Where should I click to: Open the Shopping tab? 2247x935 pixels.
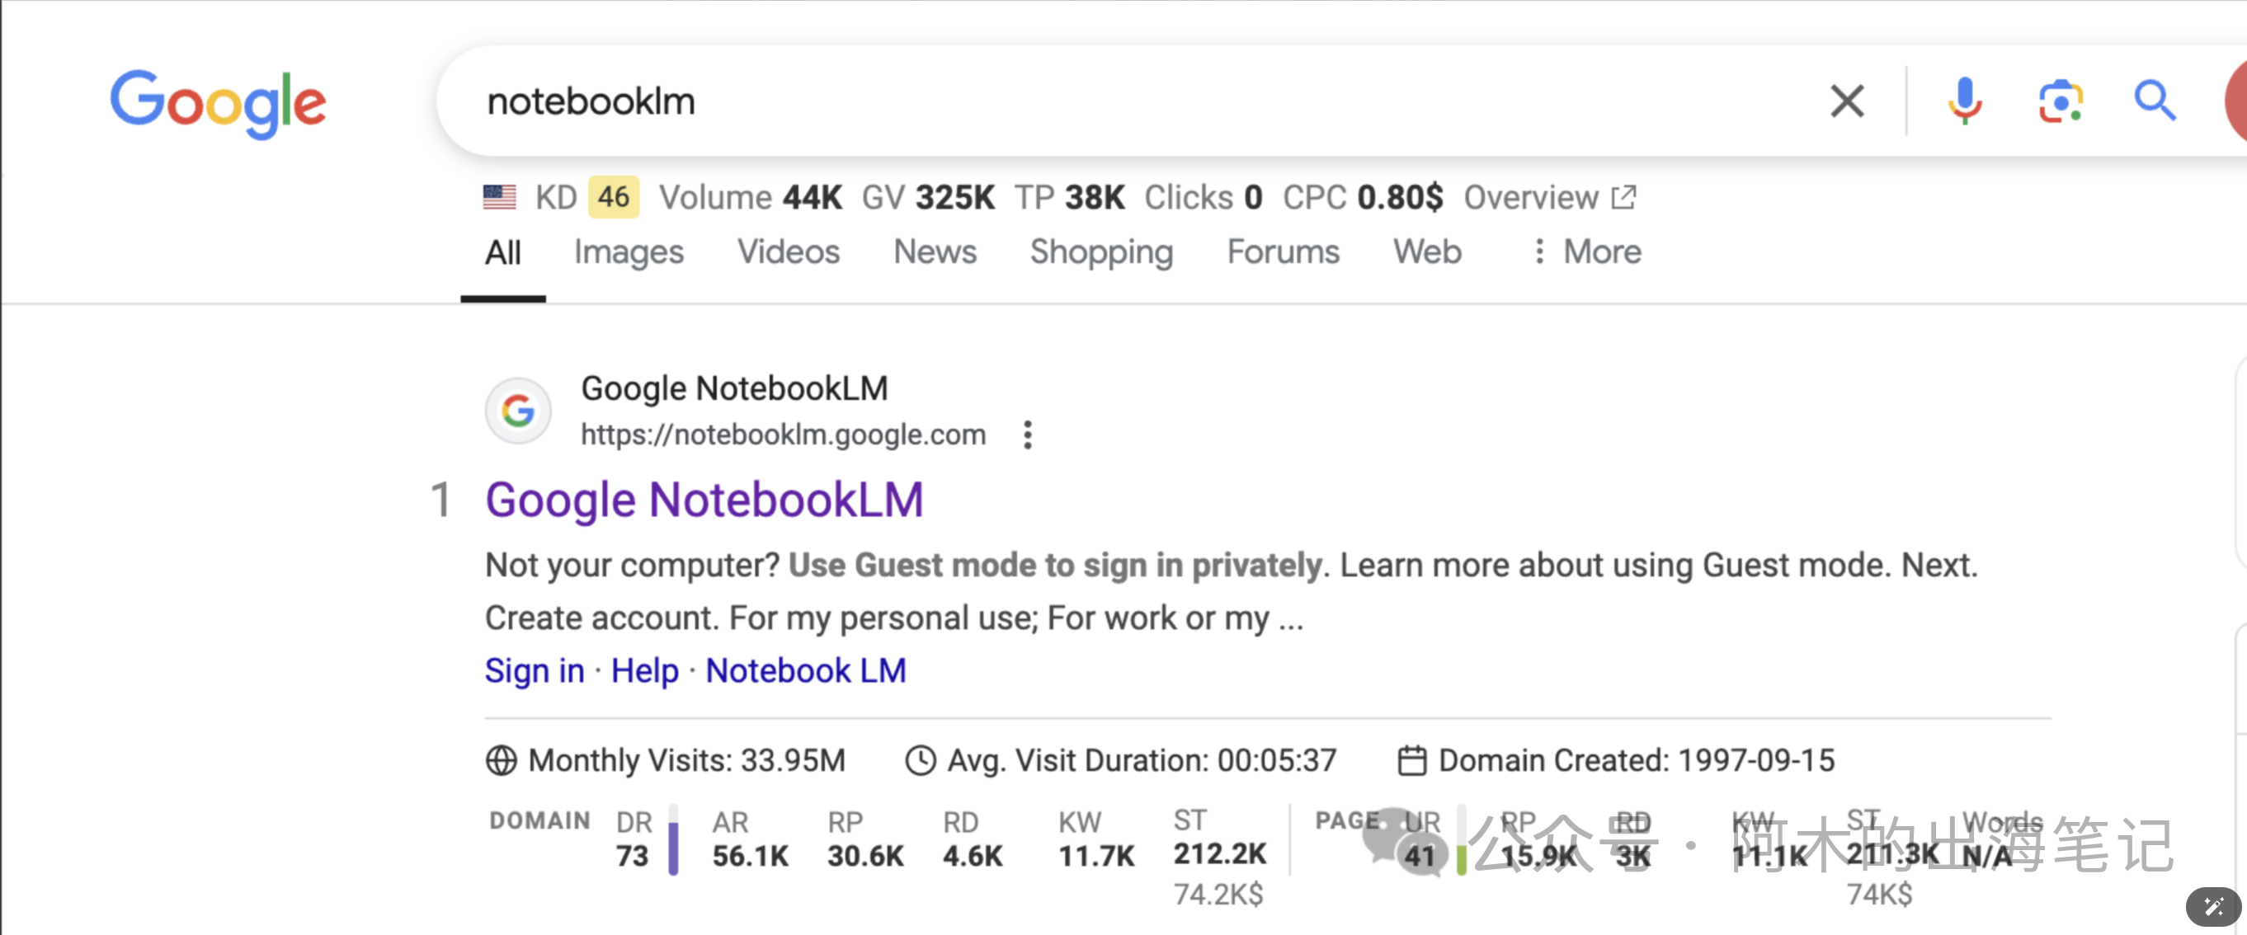(x=1101, y=252)
